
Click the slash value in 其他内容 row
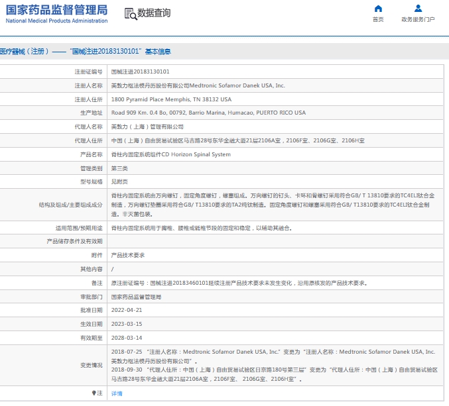tap(113, 269)
